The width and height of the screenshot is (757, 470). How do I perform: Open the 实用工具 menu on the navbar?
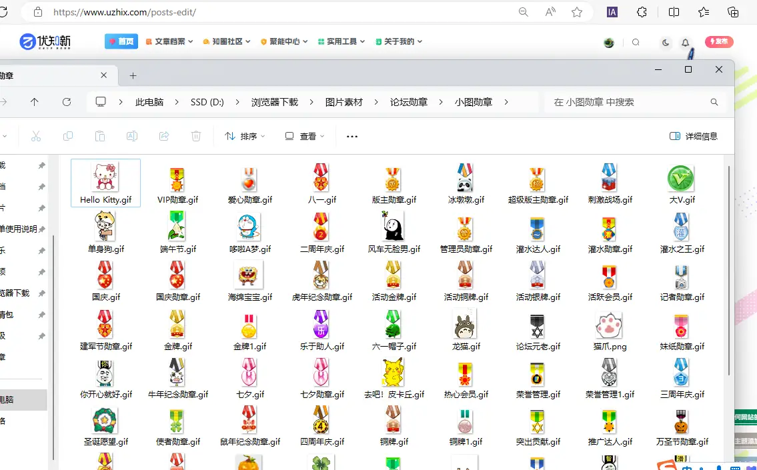click(341, 41)
